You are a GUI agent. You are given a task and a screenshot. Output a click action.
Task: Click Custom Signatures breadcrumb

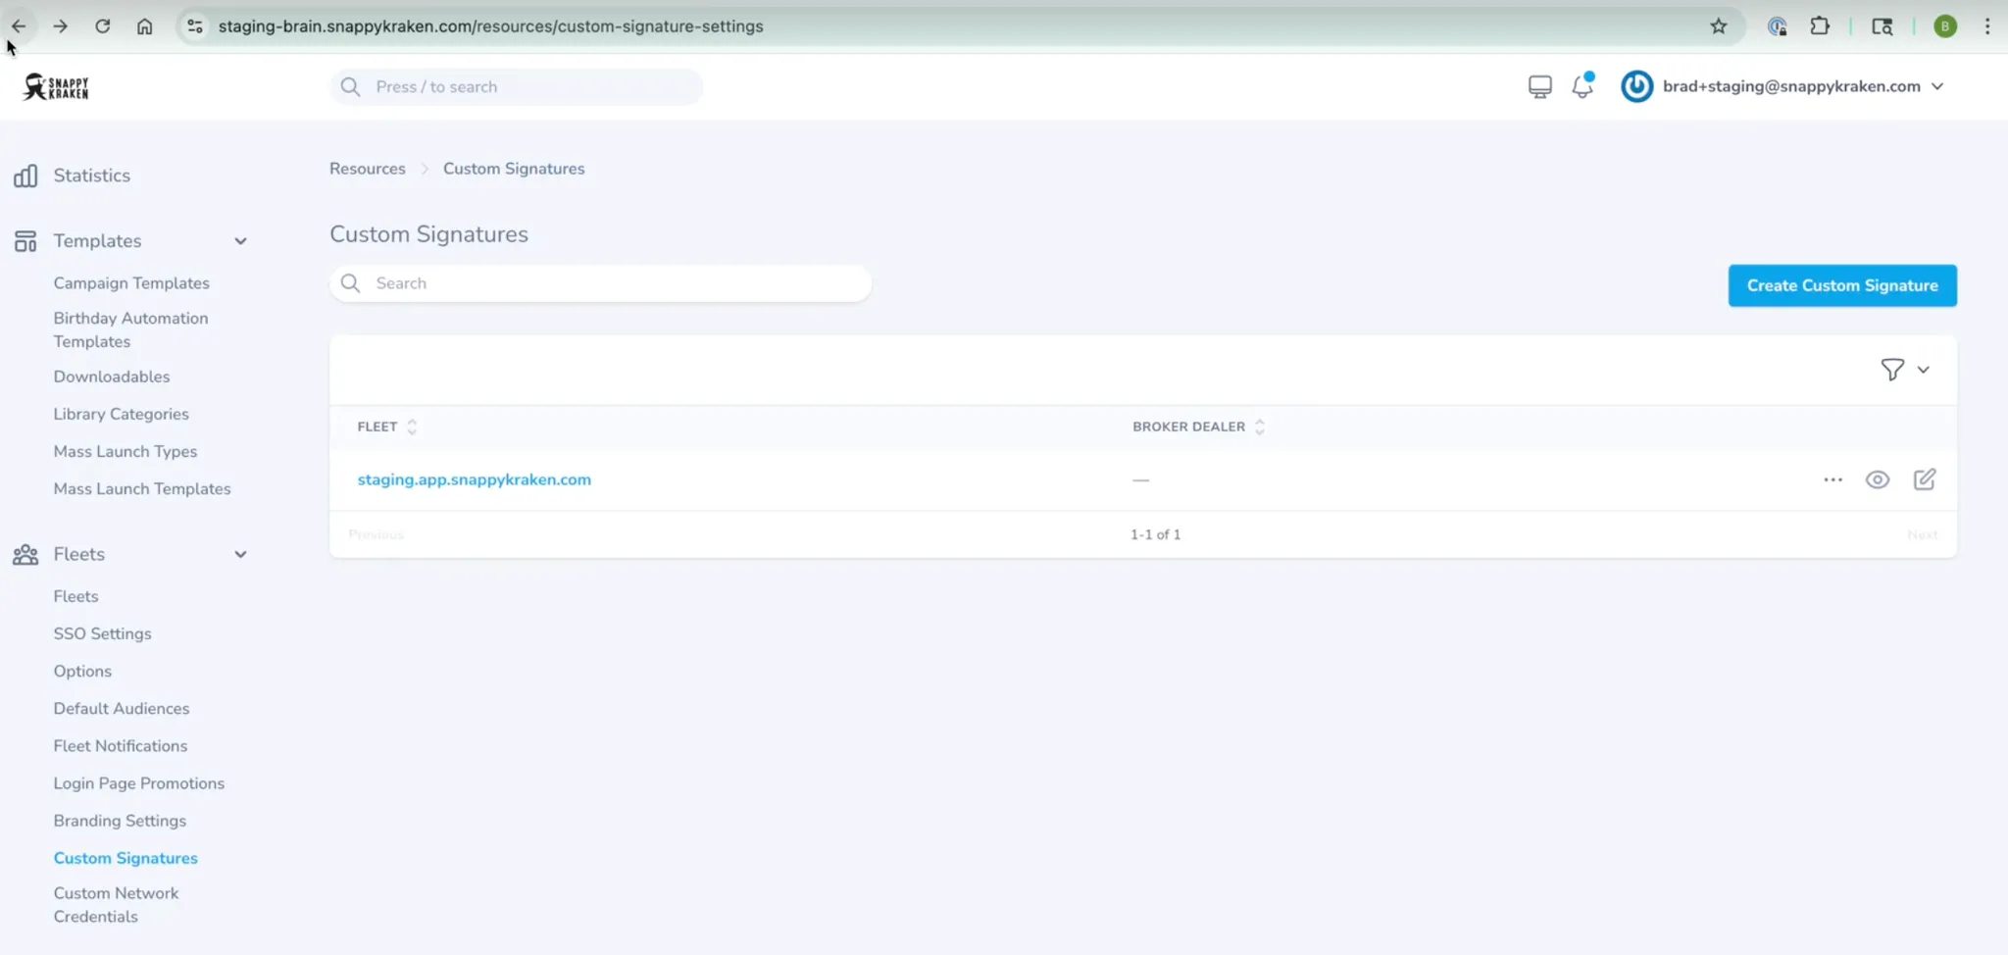pos(514,169)
